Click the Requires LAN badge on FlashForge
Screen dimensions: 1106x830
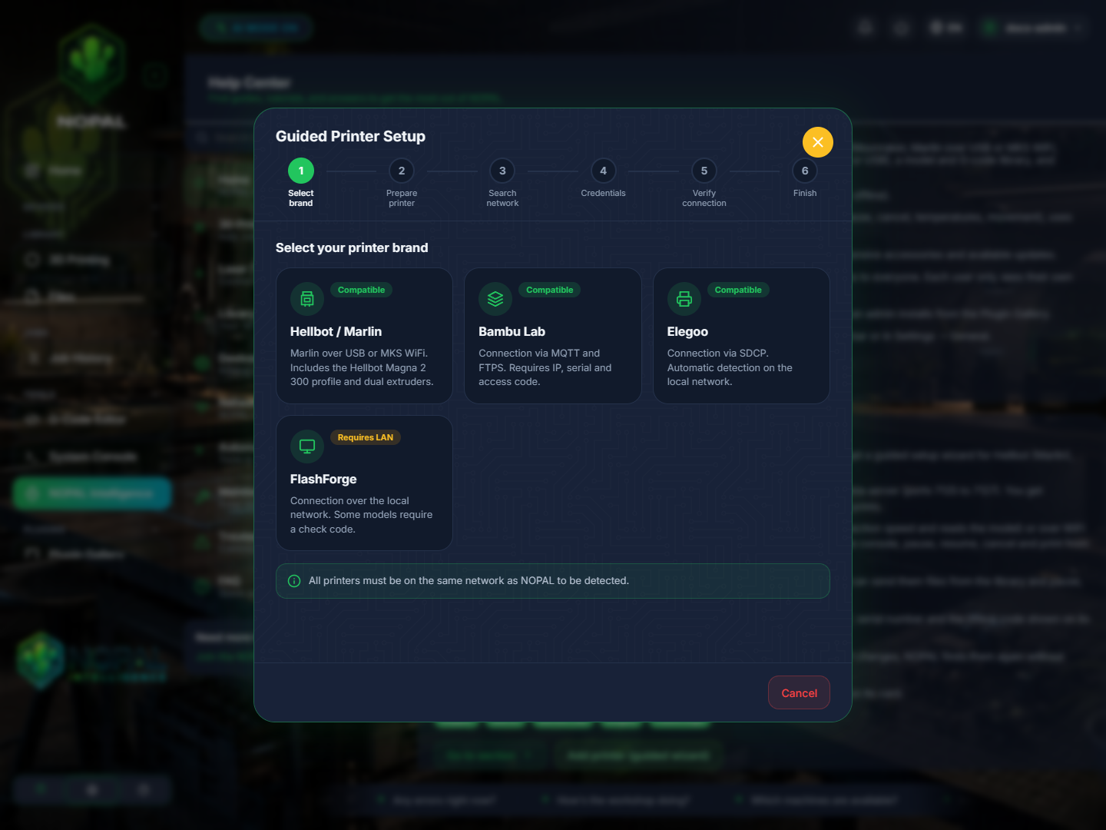[366, 437]
